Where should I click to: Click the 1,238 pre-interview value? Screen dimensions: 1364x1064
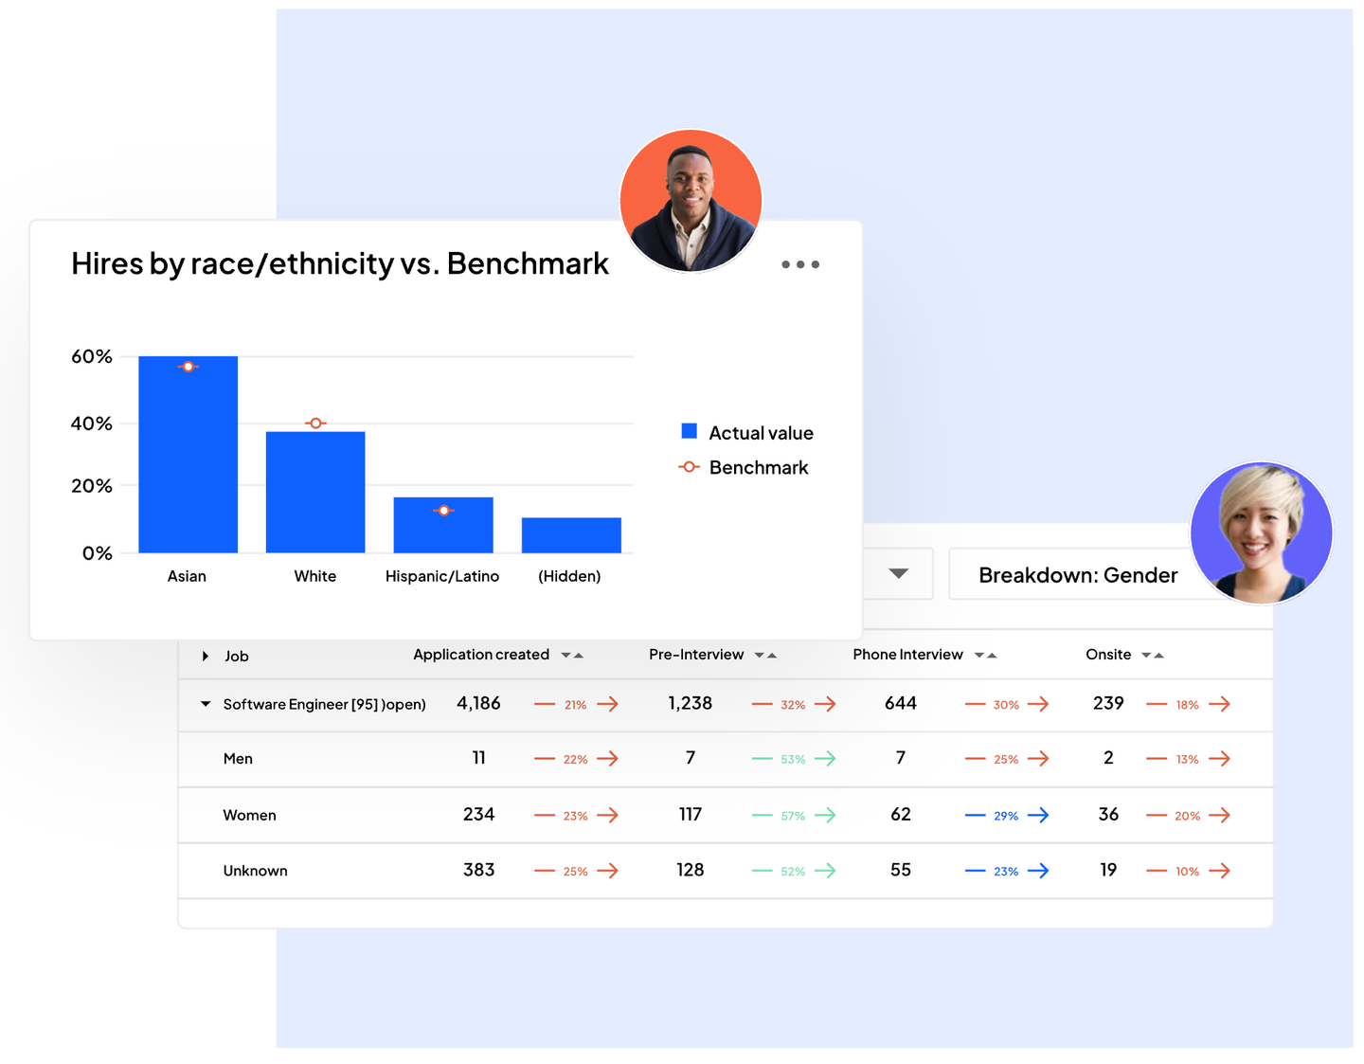691,703
